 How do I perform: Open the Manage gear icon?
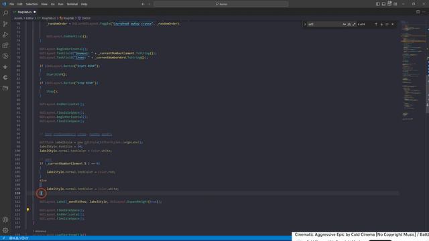(x=5, y=230)
